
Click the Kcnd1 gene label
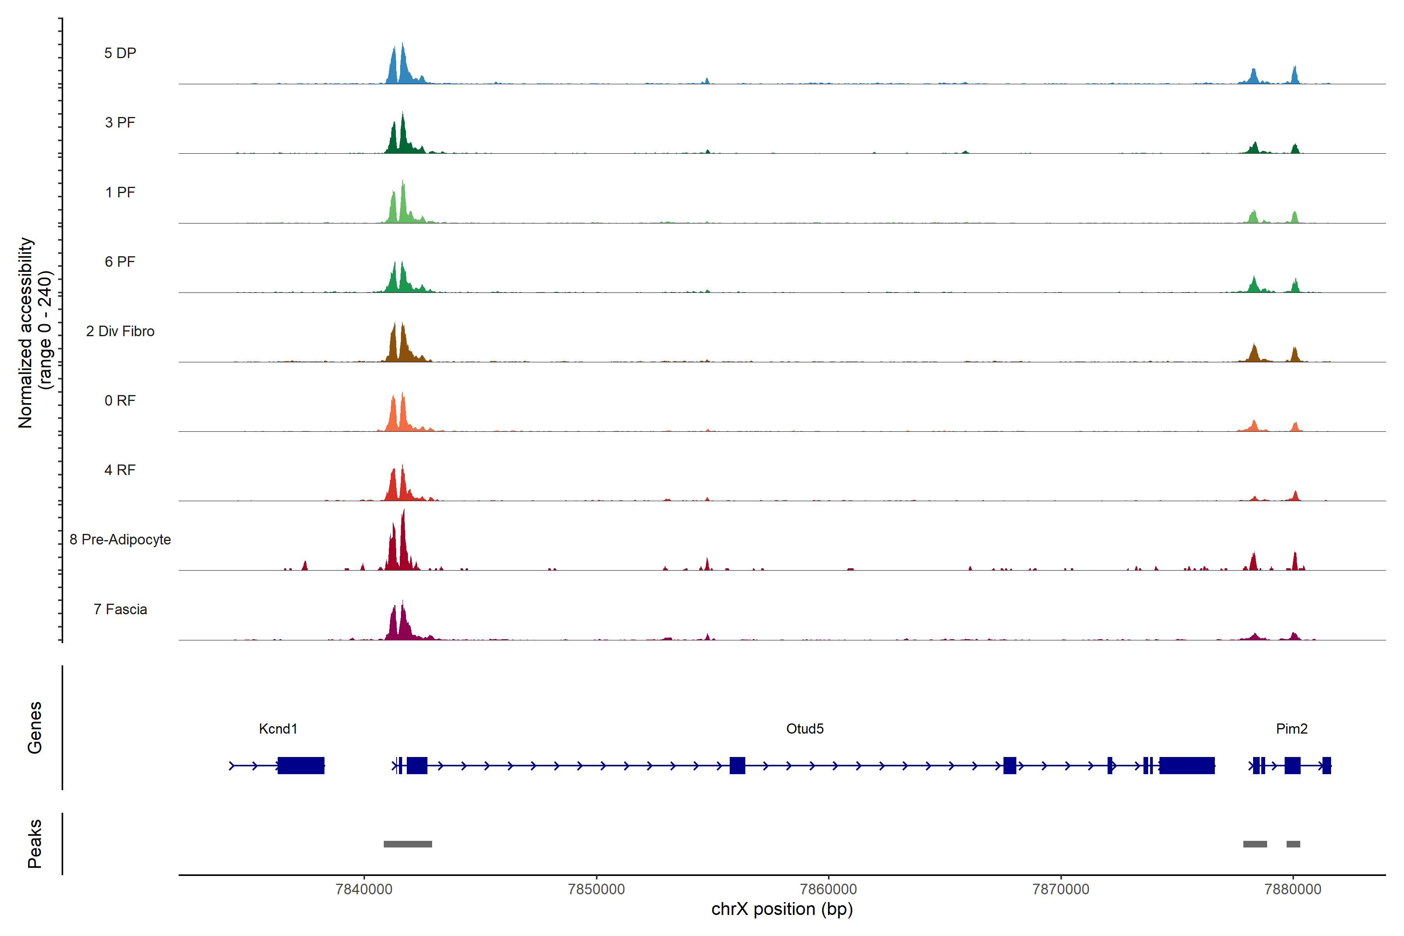pyautogui.click(x=278, y=728)
